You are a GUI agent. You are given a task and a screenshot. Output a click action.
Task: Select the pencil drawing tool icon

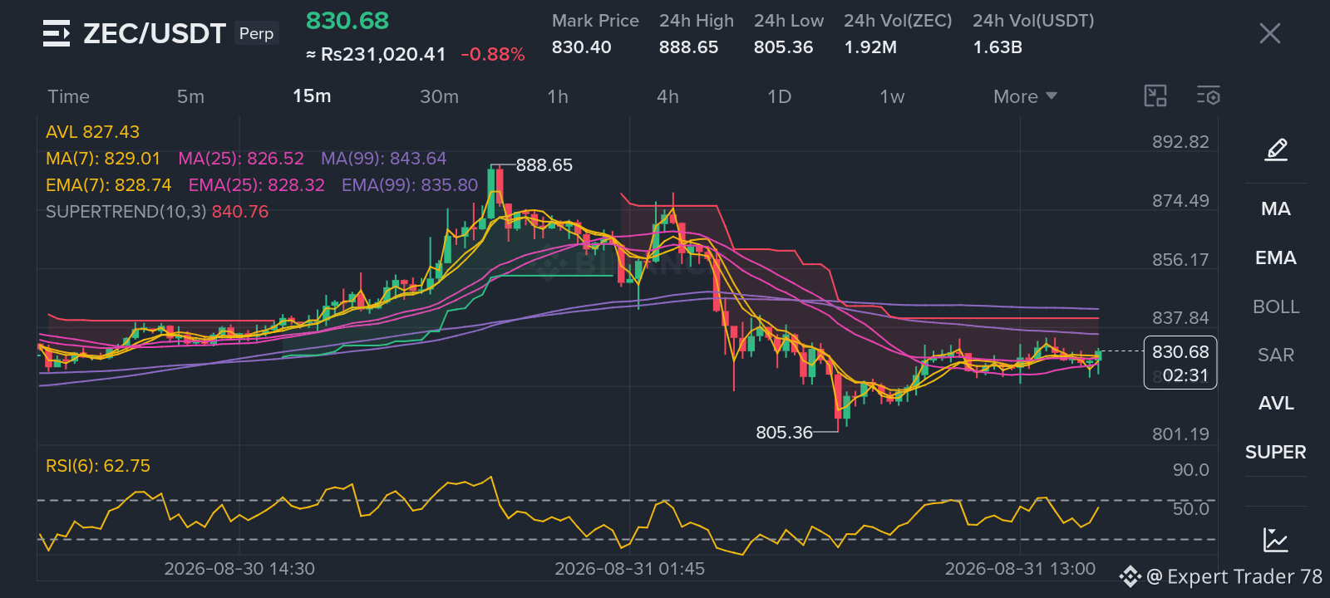[1276, 149]
